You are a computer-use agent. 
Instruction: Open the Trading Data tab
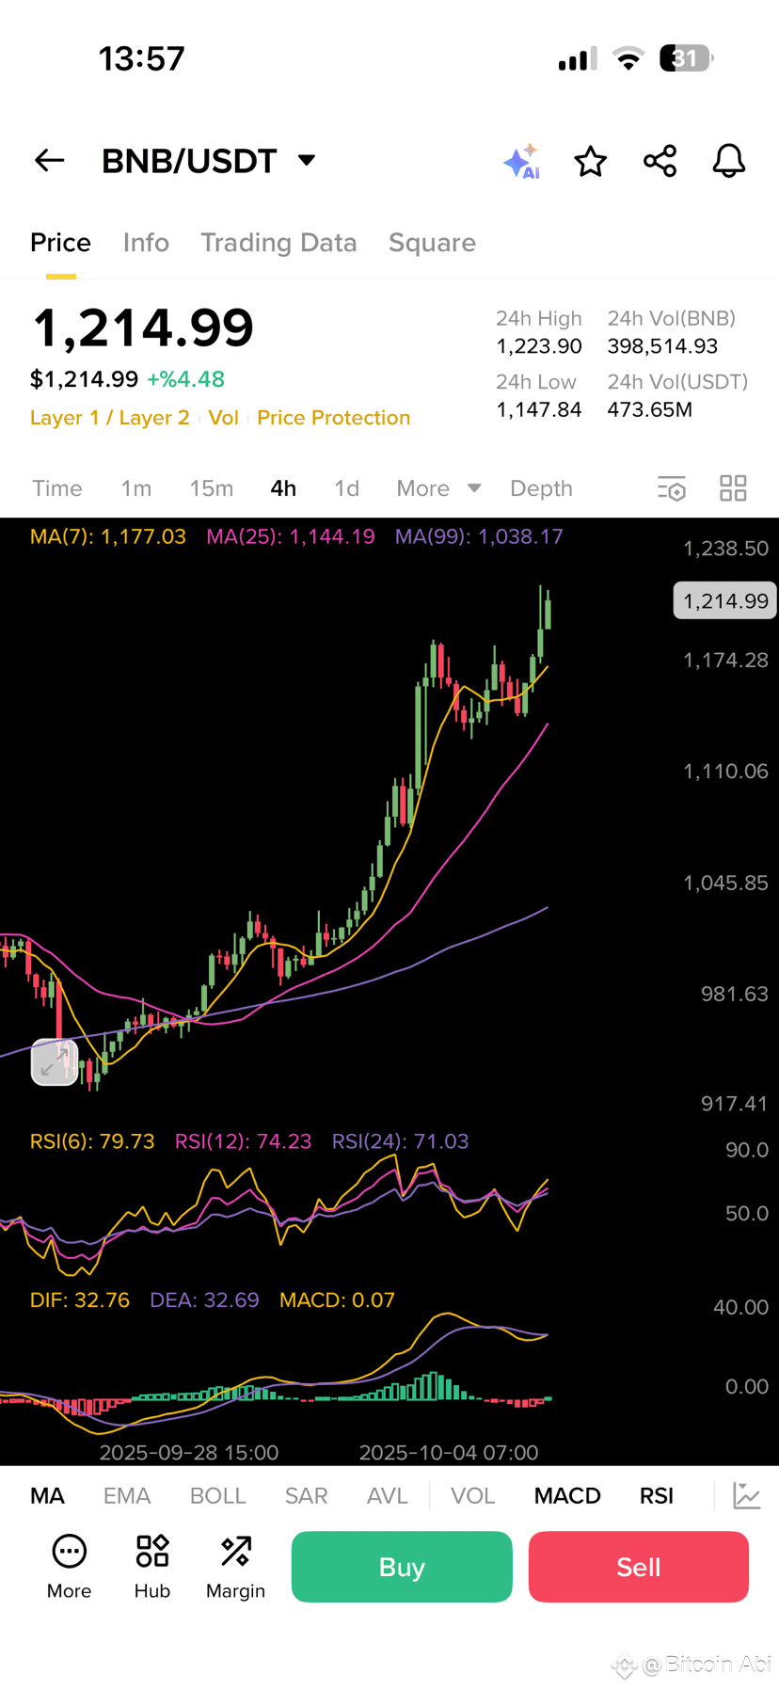pos(278,243)
